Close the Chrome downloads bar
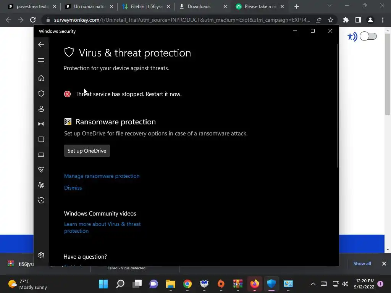Viewport: 391px width, 293px height. 384,264
